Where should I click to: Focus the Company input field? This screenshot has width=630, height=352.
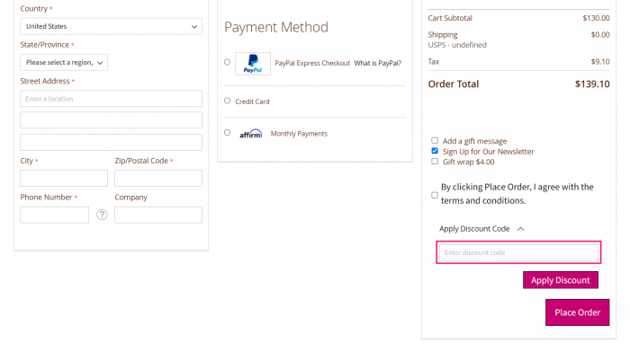(x=158, y=215)
